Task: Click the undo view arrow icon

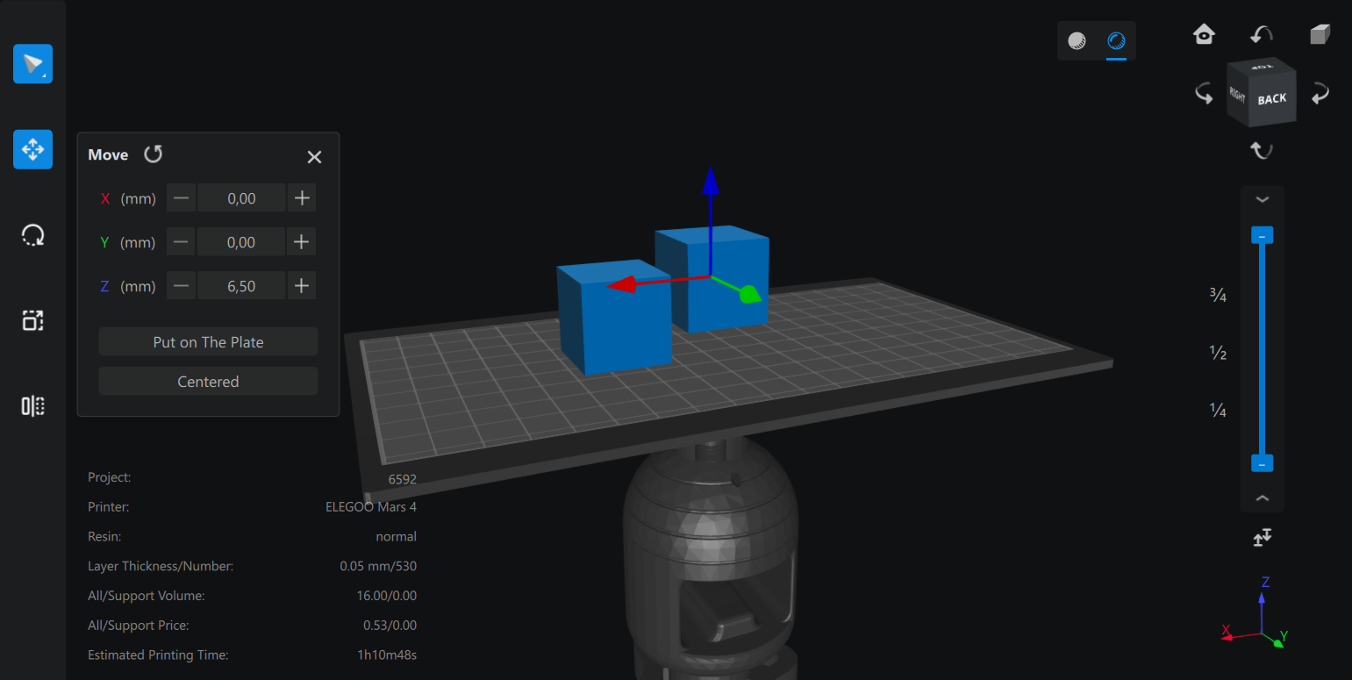Action: (1262, 34)
